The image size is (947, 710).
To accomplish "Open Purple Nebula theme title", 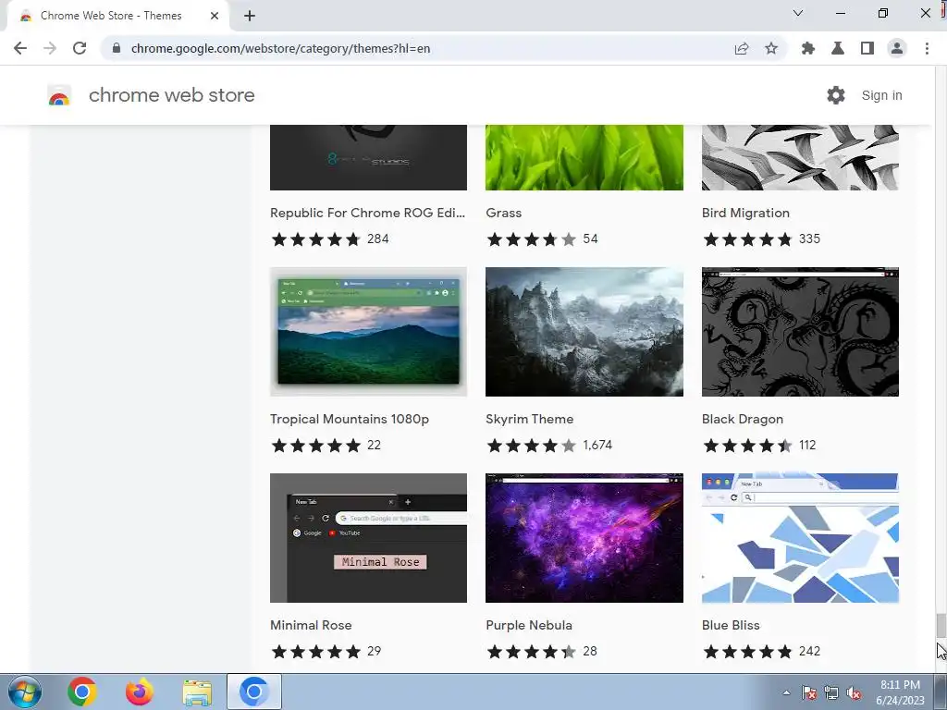I will coord(528,625).
